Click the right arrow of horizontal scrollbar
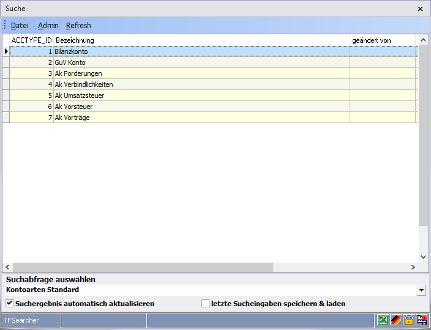431x330 pixels. [413, 267]
